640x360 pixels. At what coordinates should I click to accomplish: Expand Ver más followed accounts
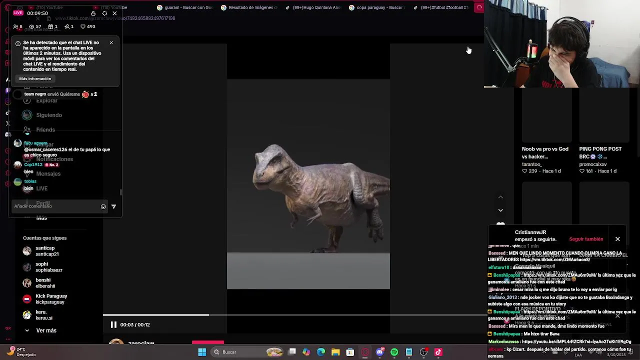(40, 330)
